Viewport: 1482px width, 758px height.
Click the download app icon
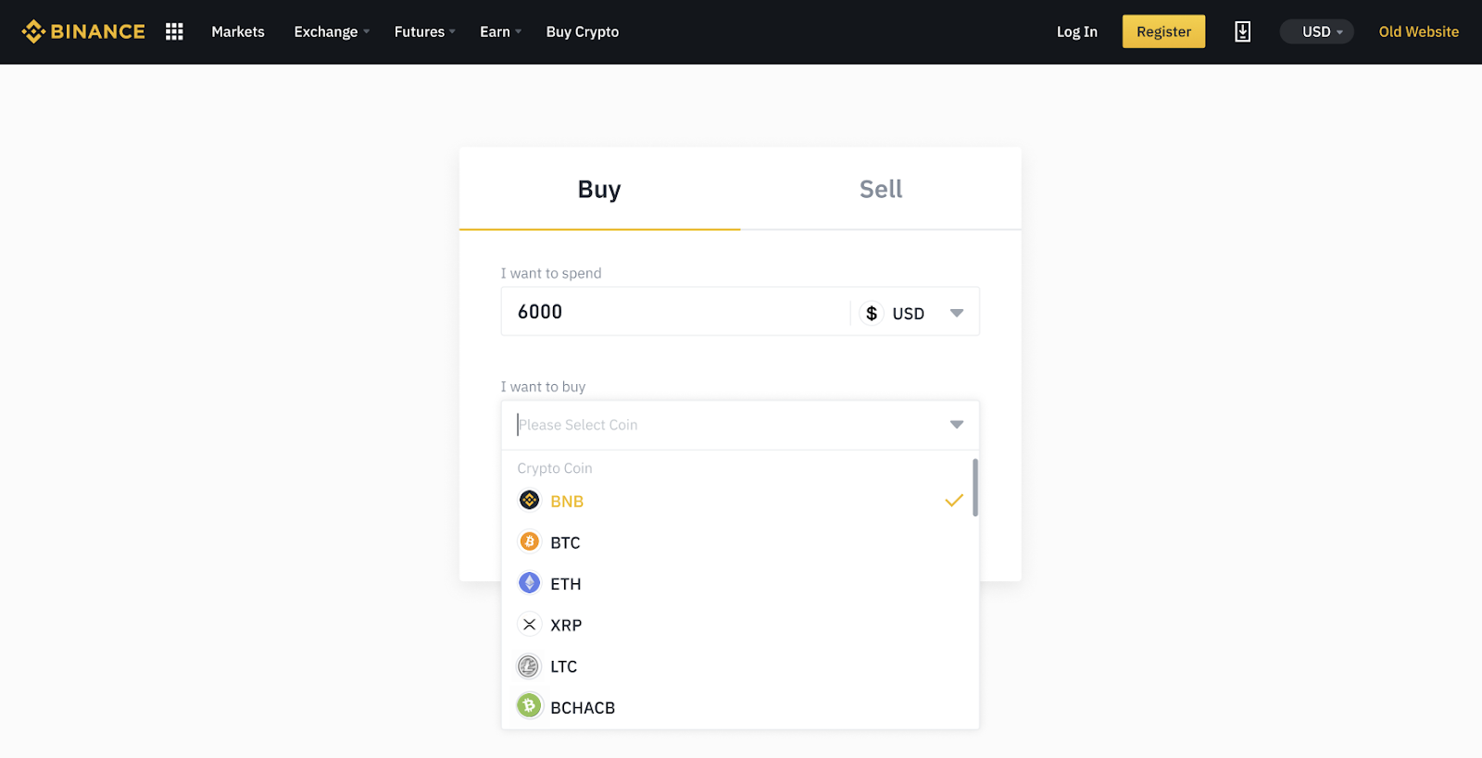click(x=1242, y=31)
